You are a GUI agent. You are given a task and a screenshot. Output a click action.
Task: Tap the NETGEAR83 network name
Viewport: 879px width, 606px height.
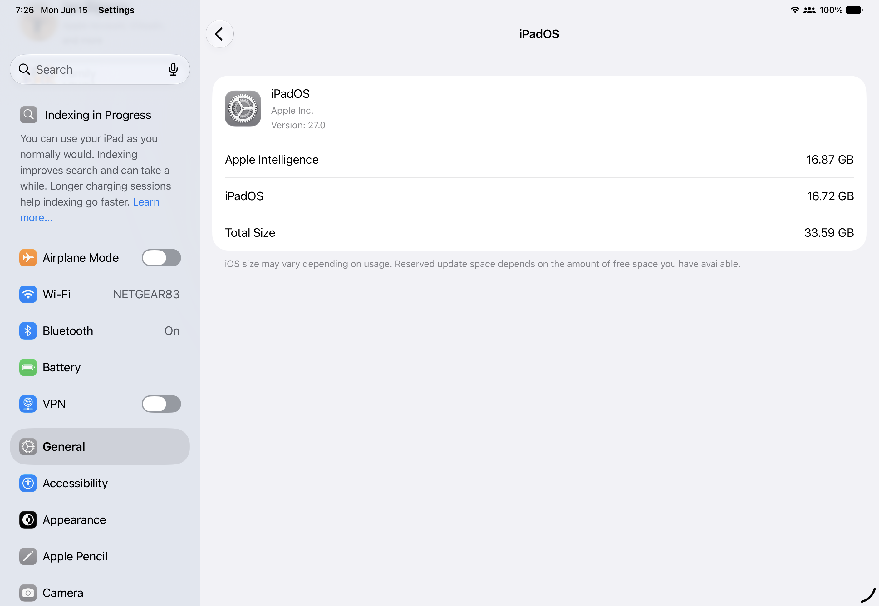click(x=146, y=294)
